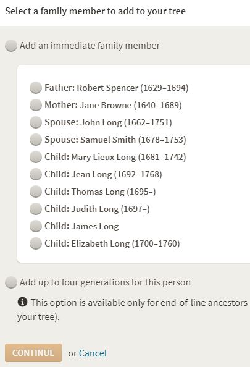Select 'Add an immediate family member' radio option
The image size is (250, 367).
pyautogui.click(x=11, y=46)
